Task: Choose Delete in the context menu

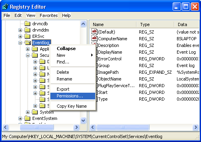Action: 73,72
